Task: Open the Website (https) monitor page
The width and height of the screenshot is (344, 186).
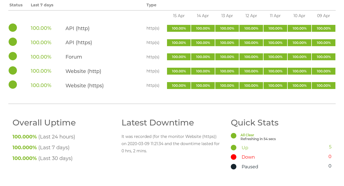Action: pos(84,86)
